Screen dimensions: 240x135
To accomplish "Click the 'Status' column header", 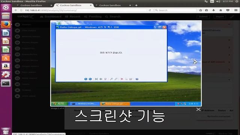I will pyautogui.click(x=222, y=110).
